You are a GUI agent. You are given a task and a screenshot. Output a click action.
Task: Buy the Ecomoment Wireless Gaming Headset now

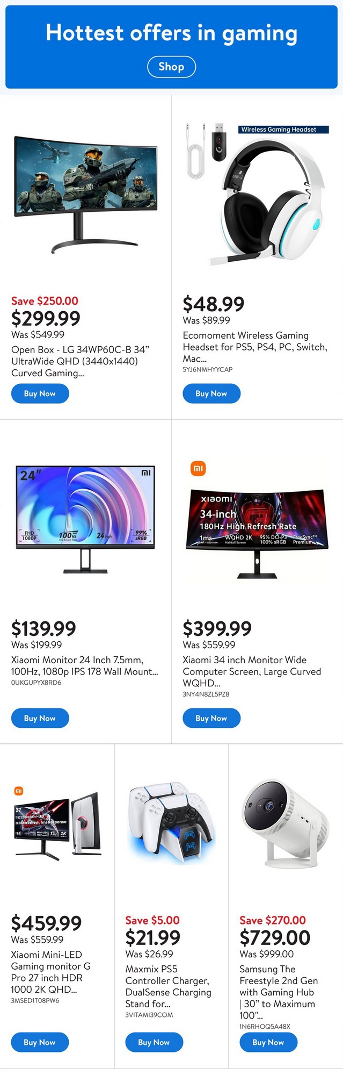point(211,393)
